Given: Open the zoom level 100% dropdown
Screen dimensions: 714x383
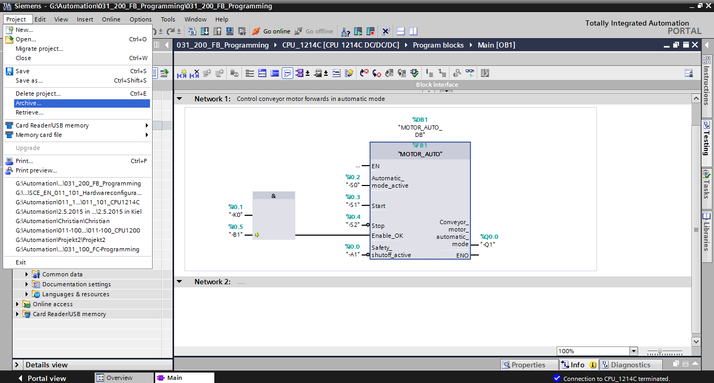Looking at the screenshot, I should (x=634, y=351).
